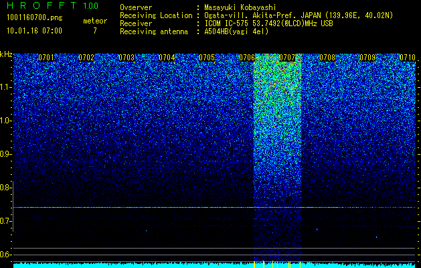Click the 0.7 frequency axis label

point(5,221)
